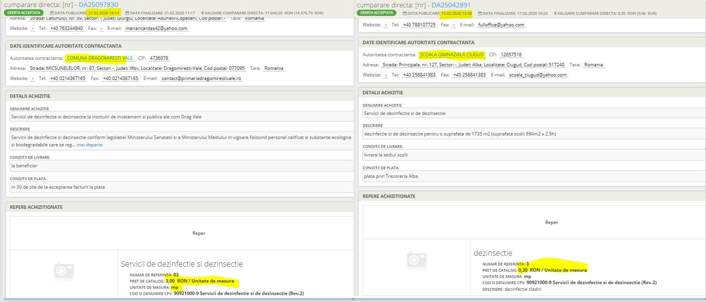Click the Reper column header in DA25097830 page
The image size is (706, 302).
tap(199, 233)
